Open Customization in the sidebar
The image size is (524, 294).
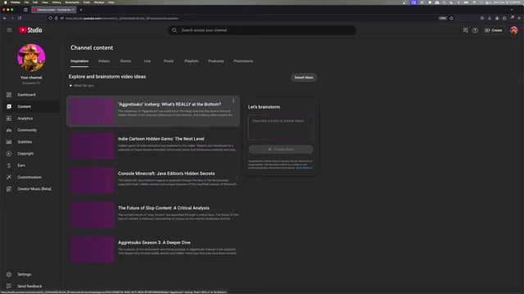coord(30,177)
